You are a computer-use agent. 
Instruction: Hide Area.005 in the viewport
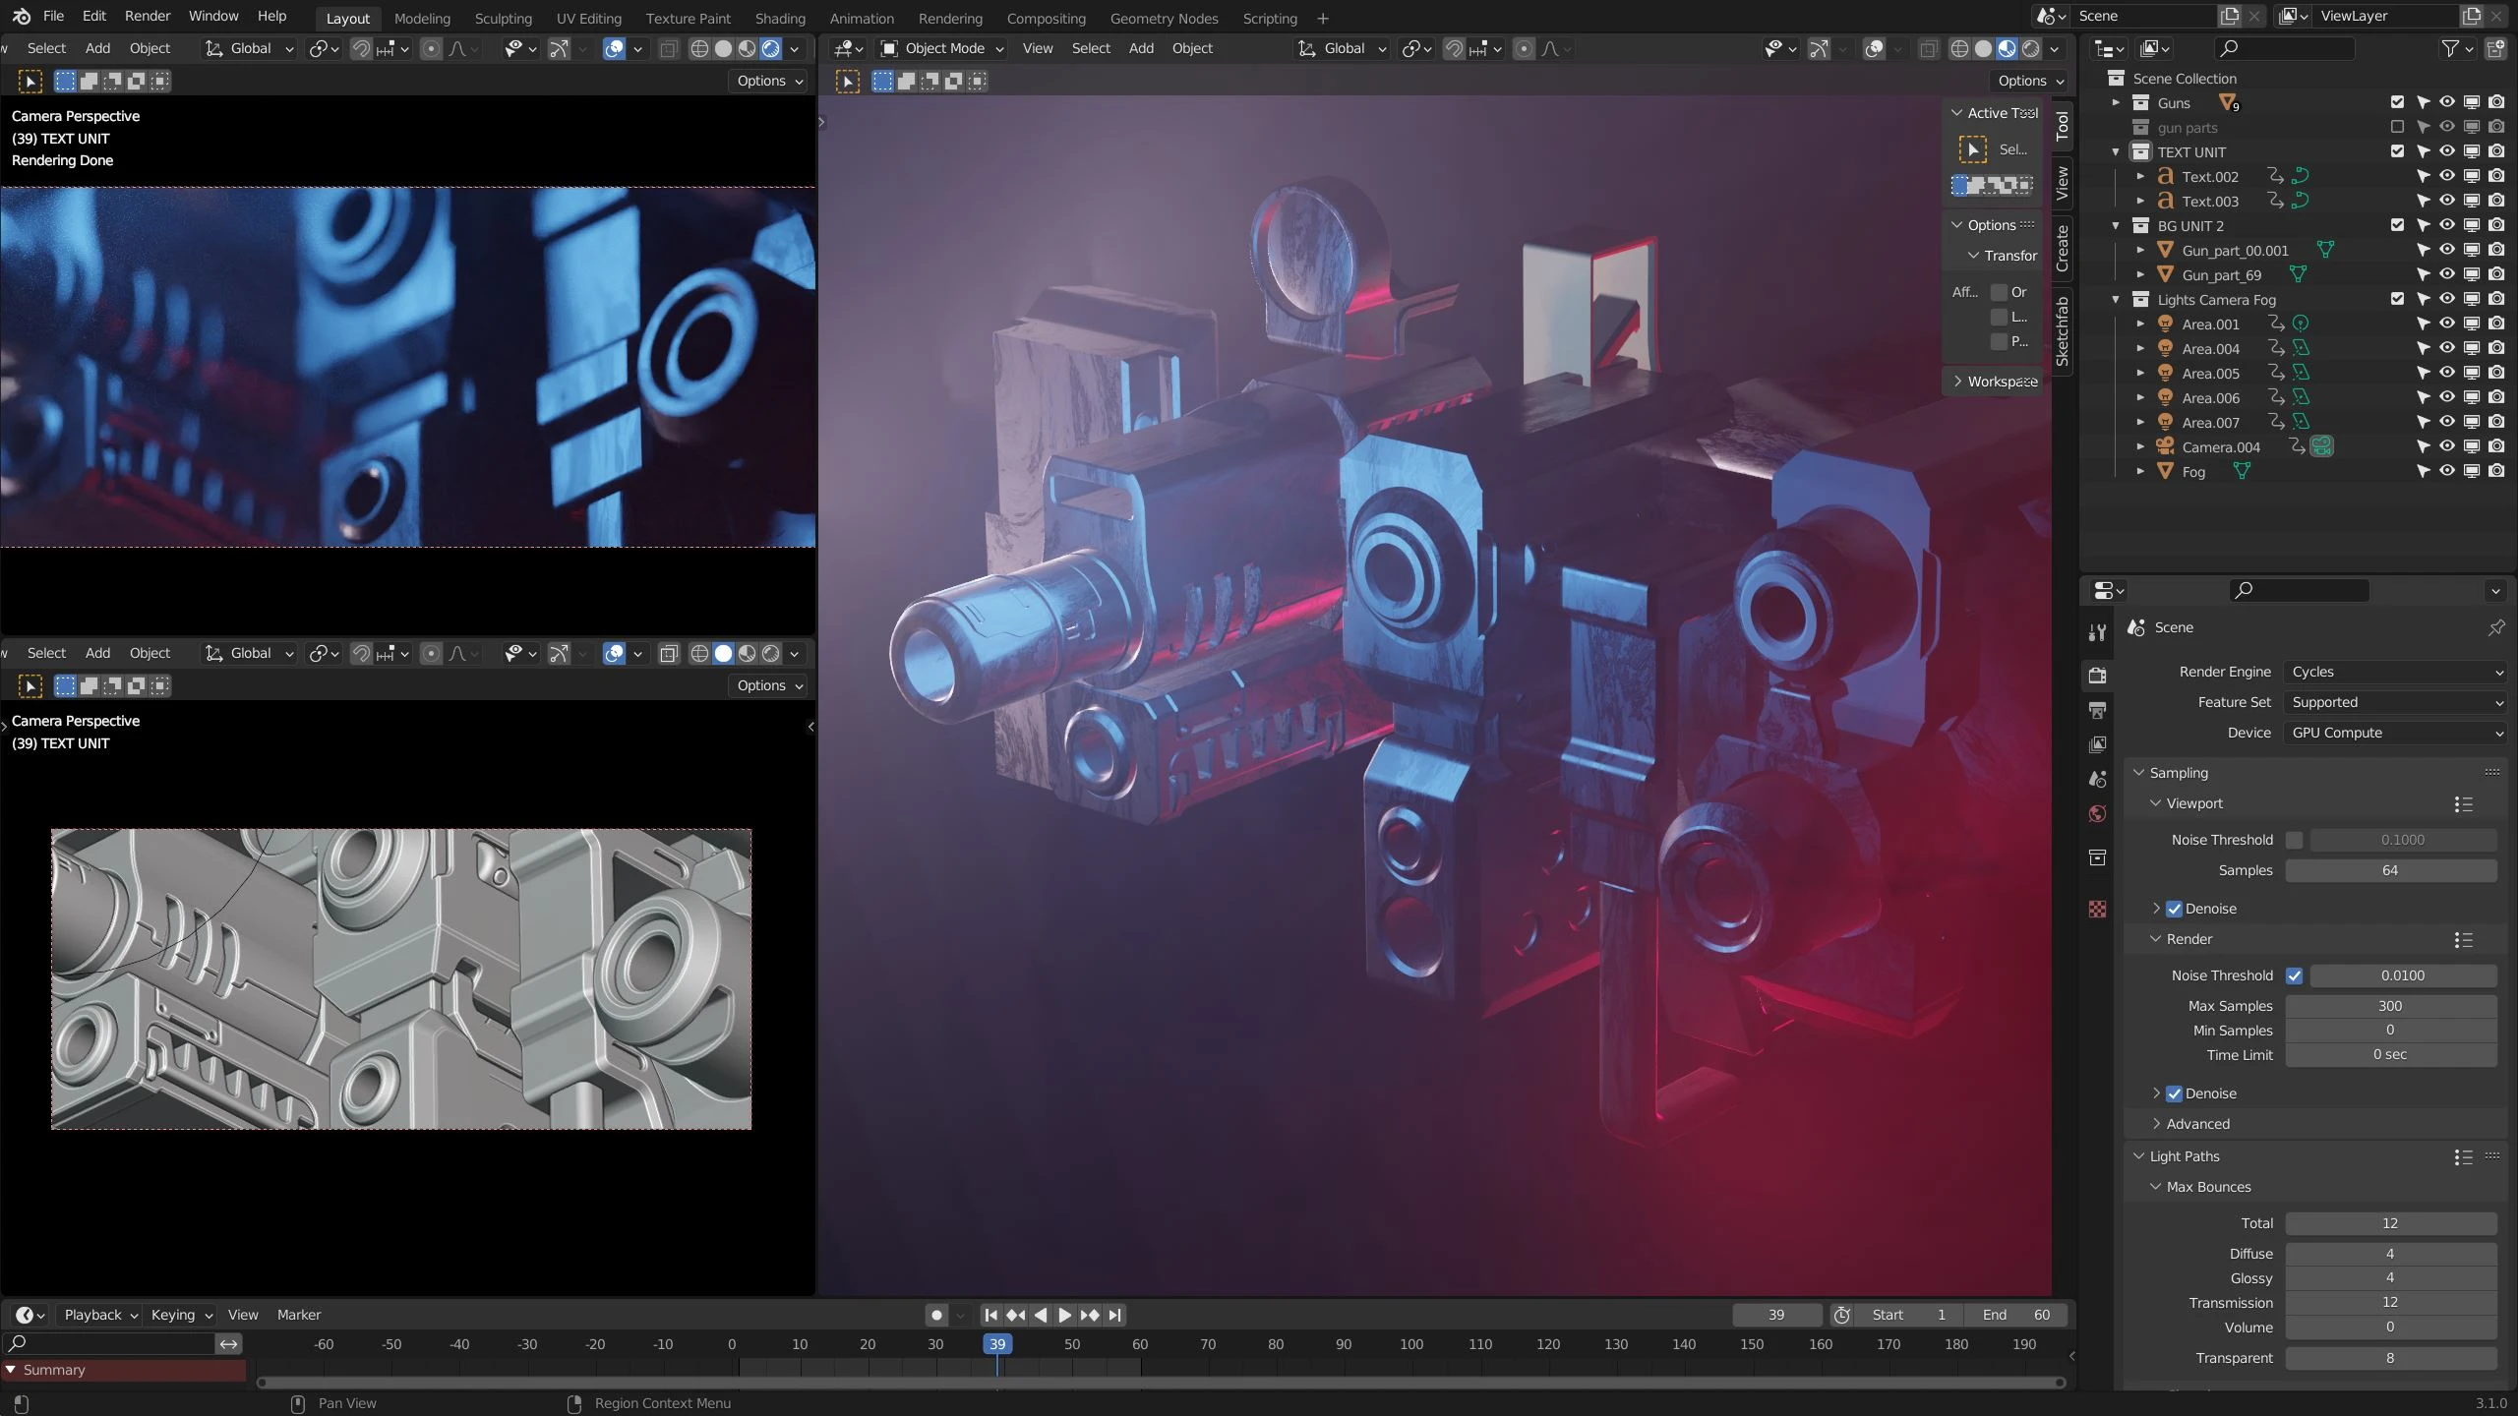[2446, 373]
